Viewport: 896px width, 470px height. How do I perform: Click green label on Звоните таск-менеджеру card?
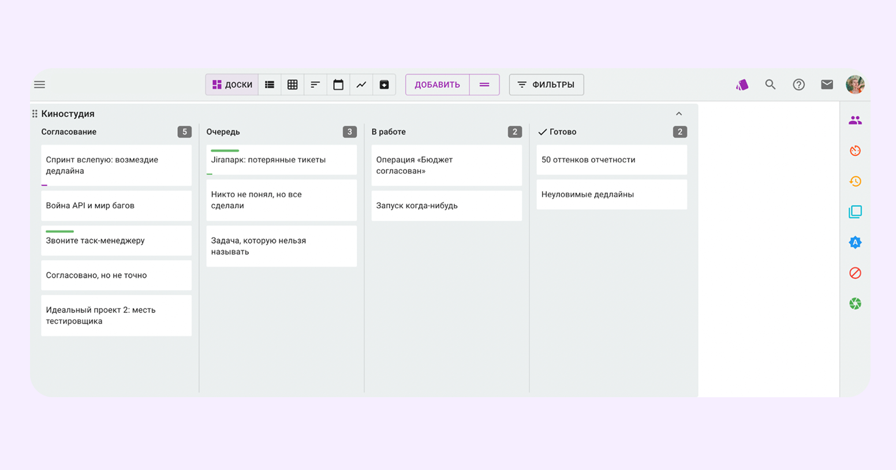pyautogui.click(x=59, y=232)
